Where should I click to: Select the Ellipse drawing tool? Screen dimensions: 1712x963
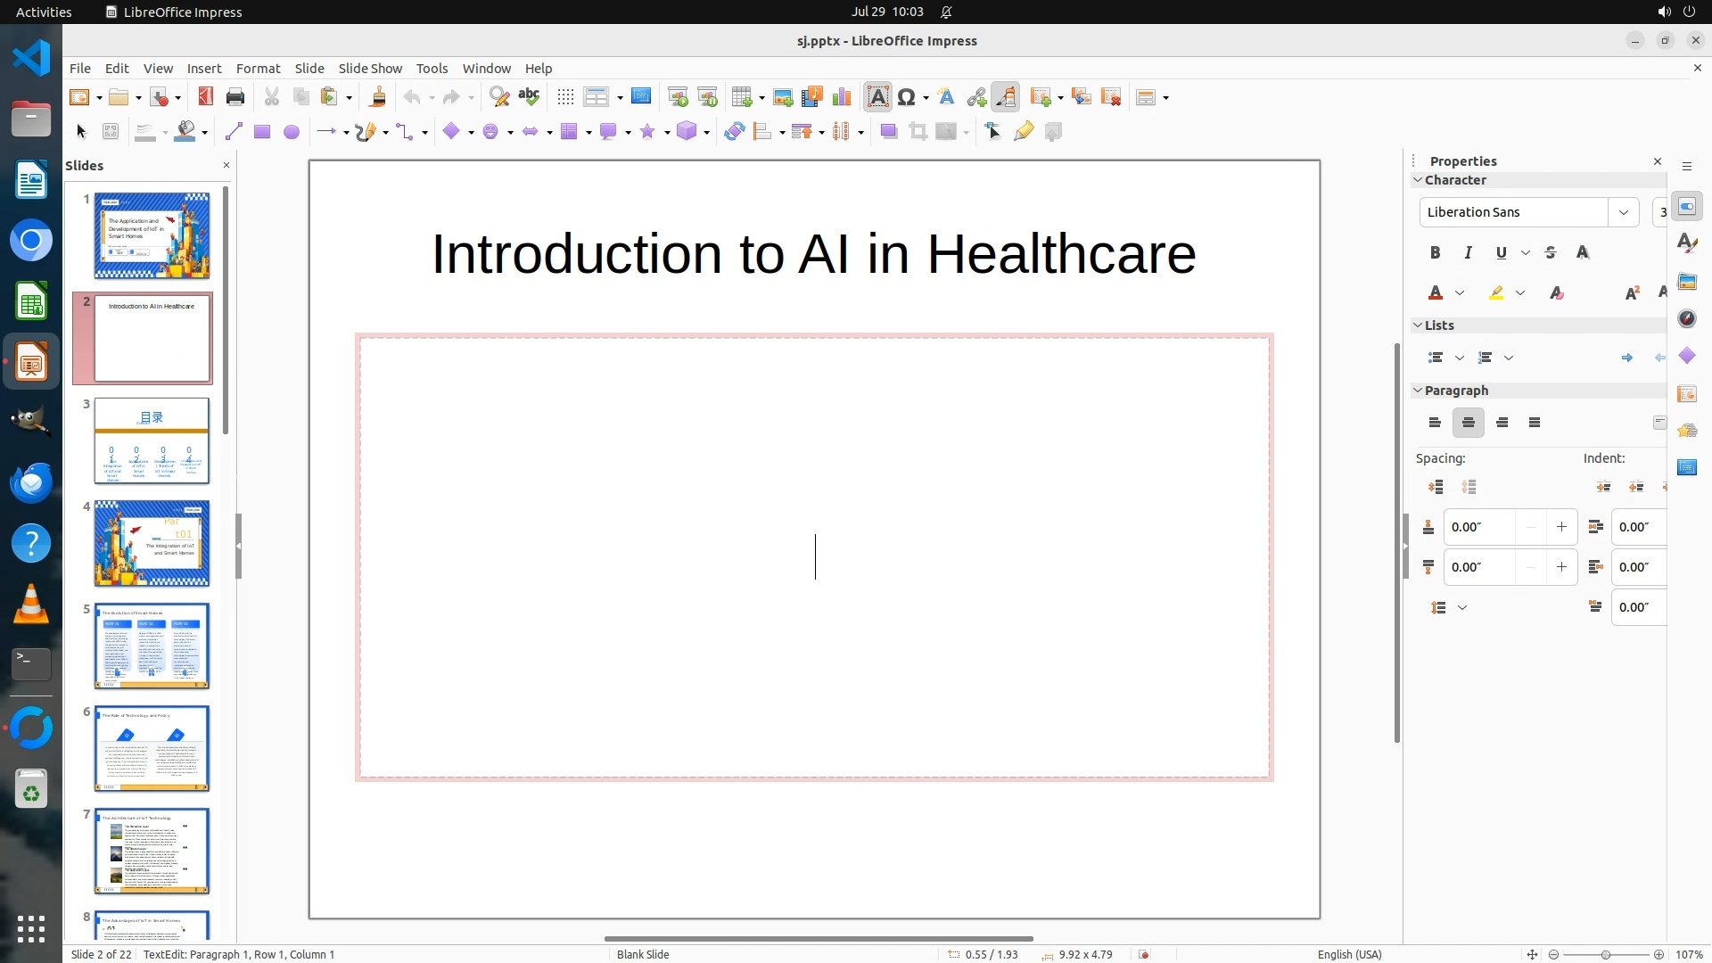pos(291,132)
